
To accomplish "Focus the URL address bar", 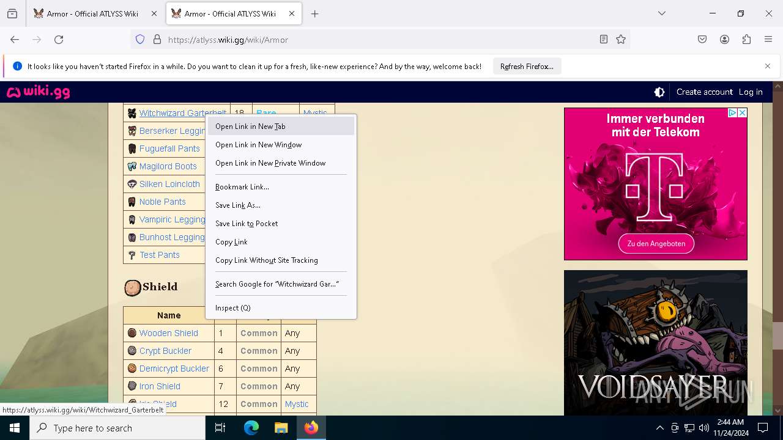I will tap(379, 40).
